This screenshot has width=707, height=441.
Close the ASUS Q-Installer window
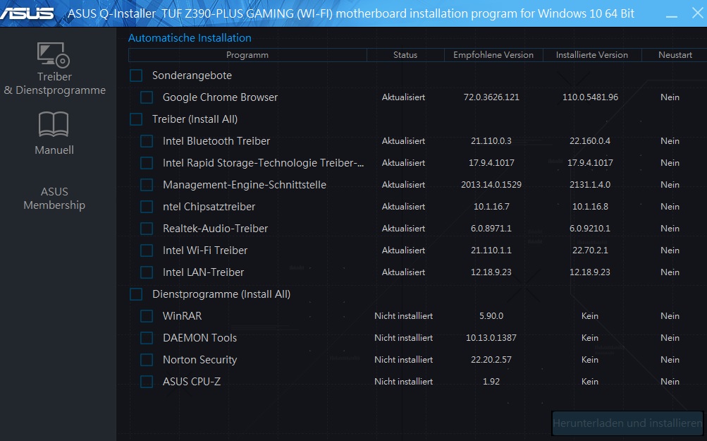(x=697, y=13)
